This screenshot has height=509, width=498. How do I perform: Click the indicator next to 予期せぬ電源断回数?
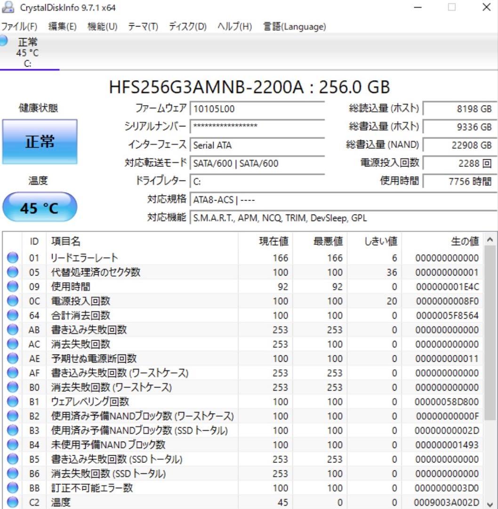[13, 358]
